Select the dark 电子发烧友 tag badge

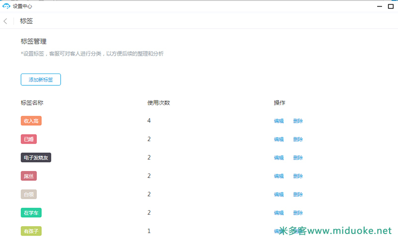coord(36,158)
